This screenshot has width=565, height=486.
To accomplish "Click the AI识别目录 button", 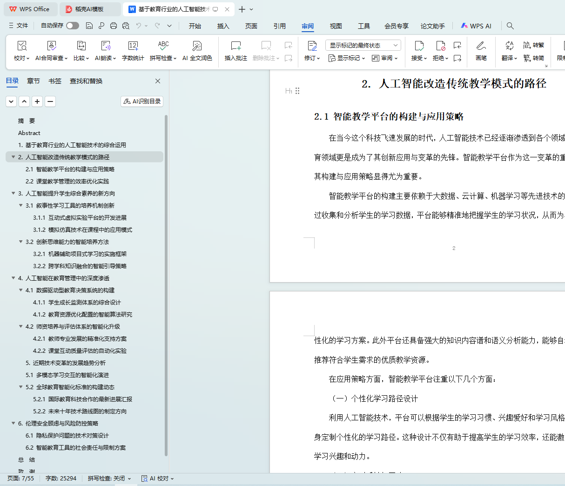I will [142, 101].
